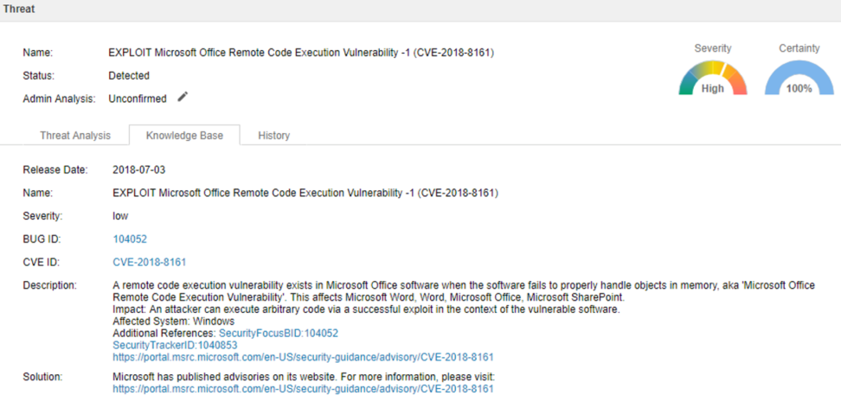Switch to the Threat Analysis tab
Viewport: 841px width, 414px height.
pyautogui.click(x=75, y=136)
